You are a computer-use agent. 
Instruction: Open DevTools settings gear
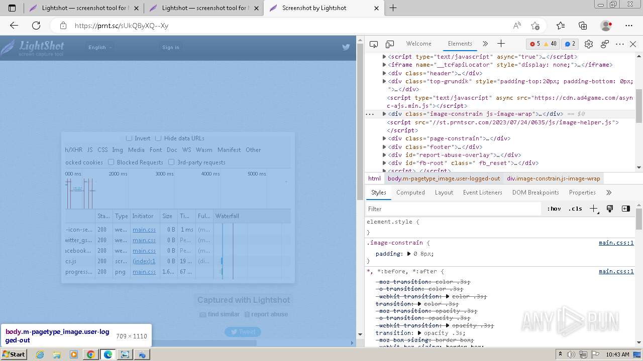click(589, 44)
